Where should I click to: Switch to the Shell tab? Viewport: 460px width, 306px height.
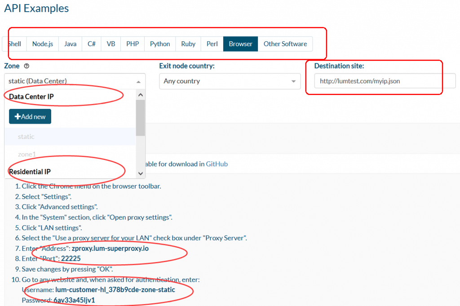point(14,44)
